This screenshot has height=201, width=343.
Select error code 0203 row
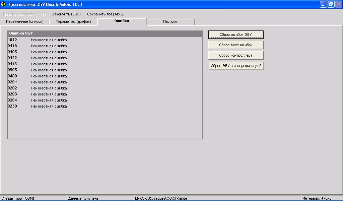click(105, 94)
